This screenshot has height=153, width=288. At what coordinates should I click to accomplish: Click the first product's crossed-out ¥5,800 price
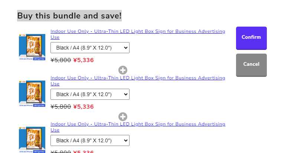point(60,60)
